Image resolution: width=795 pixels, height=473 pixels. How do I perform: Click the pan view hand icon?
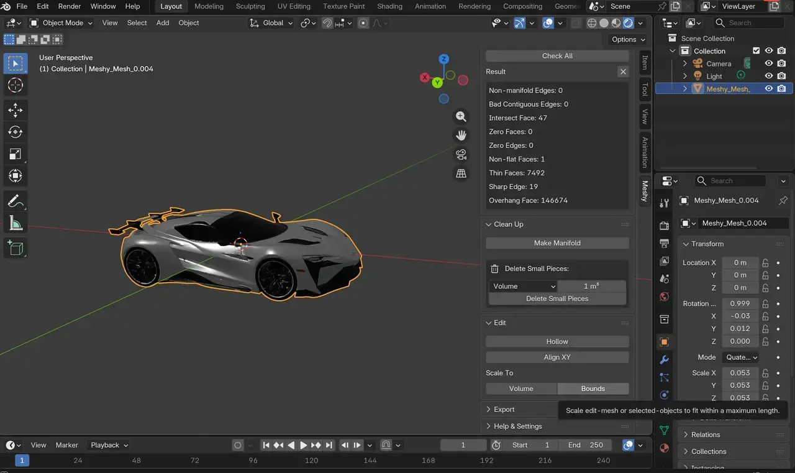[x=461, y=135]
